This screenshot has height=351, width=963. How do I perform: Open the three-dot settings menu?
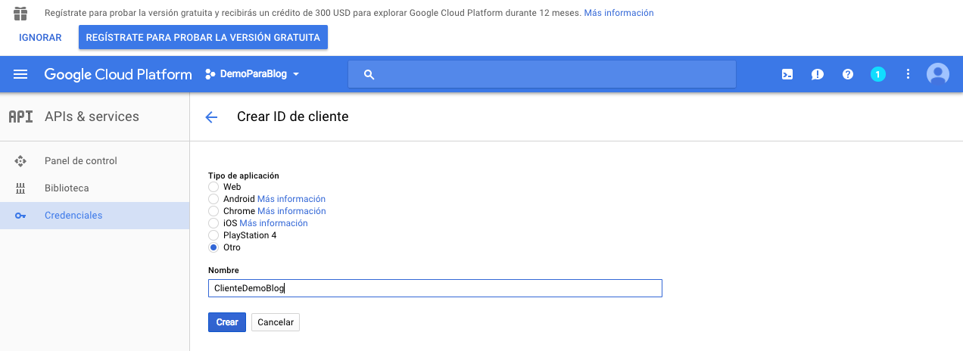pyautogui.click(x=908, y=74)
